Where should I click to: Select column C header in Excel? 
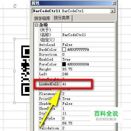click(15, 6)
